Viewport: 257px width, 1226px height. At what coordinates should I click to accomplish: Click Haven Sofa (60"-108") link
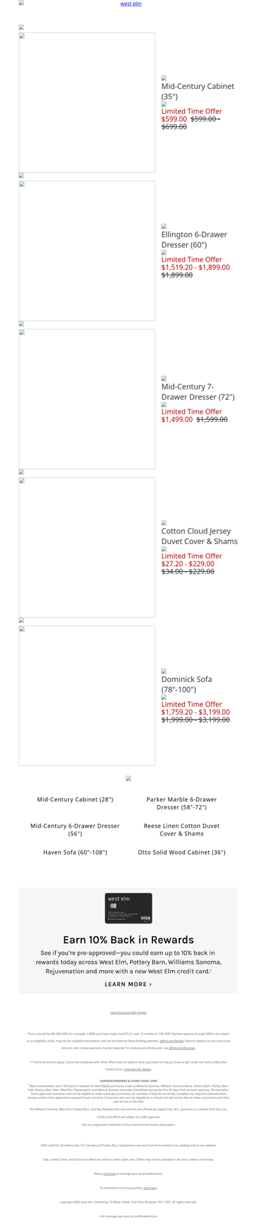tap(75, 852)
